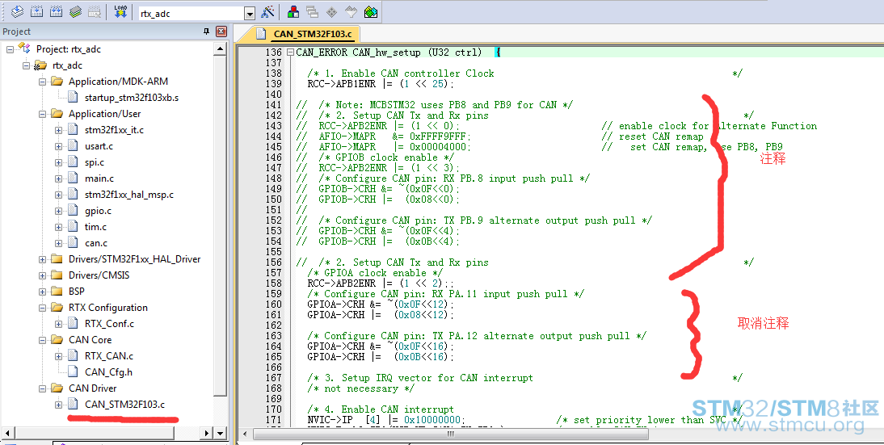Select tim.c in the project tree
Image resolution: width=884 pixels, height=445 pixels.
pos(95,226)
